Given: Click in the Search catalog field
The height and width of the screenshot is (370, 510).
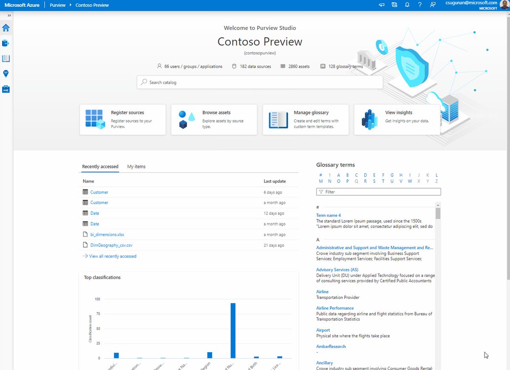Looking at the screenshot, I should 260,82.
